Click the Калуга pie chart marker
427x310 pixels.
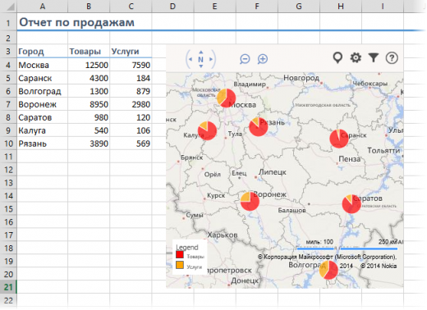[x=207, y=130]
